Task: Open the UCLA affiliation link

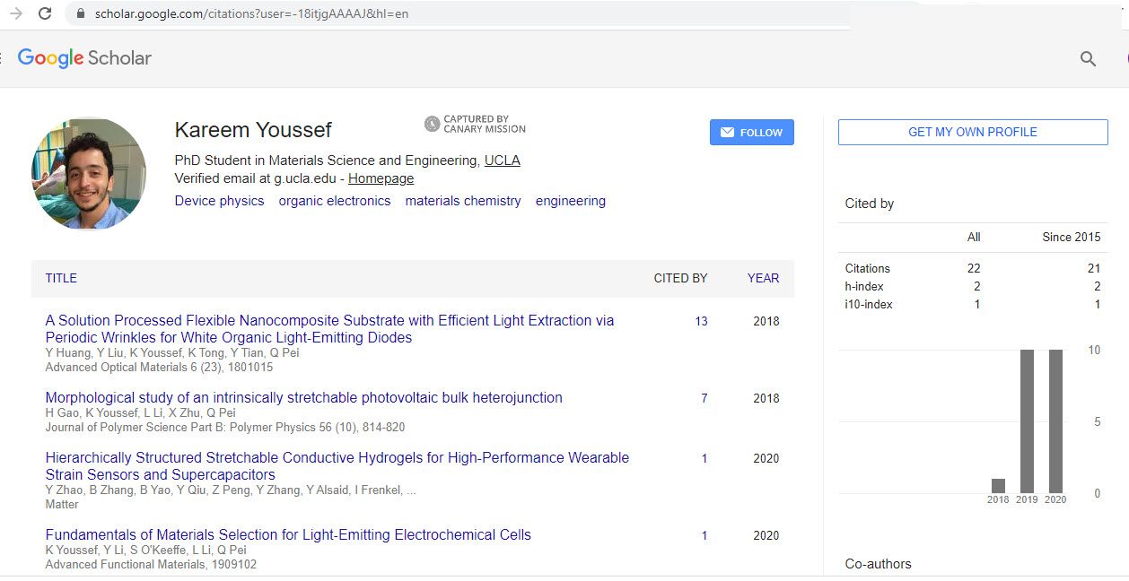Action: [x=502, y=160]
